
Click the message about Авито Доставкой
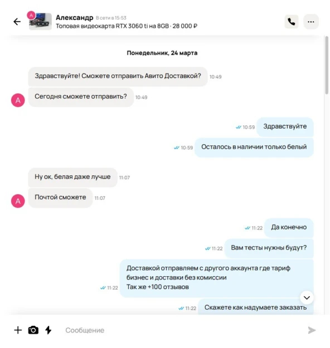click(x=118, y=76)
